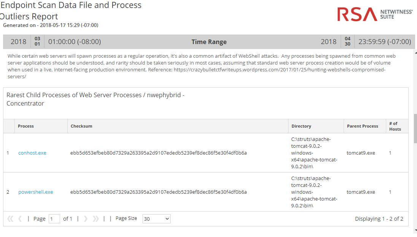The height and width of the screenshot is (237, 417).
Task: Click the host count for conhost.exe
Action: coord(390,153)
